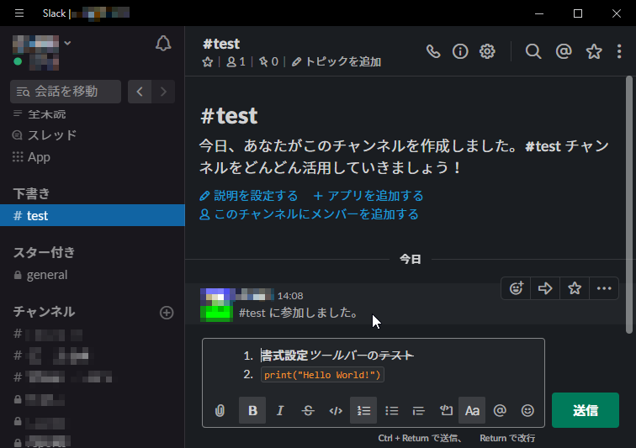
Task: Toggle blockquote formatting button
Action: coord(419,410)
